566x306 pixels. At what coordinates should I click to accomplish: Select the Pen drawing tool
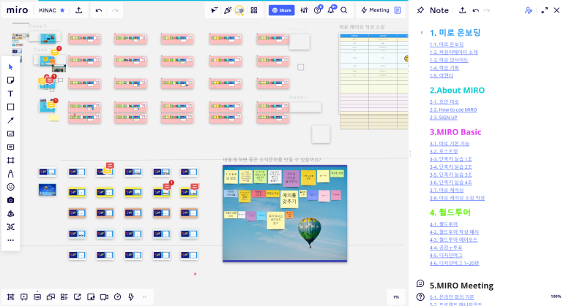click(10, 174)
